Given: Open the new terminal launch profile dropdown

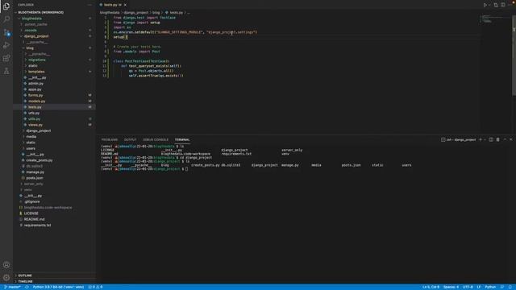Looking at the screenshot, I should [x=485, y=139].
